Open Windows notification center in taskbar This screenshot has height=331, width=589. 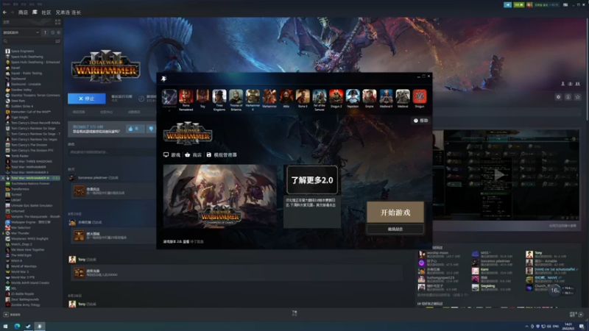582,327
